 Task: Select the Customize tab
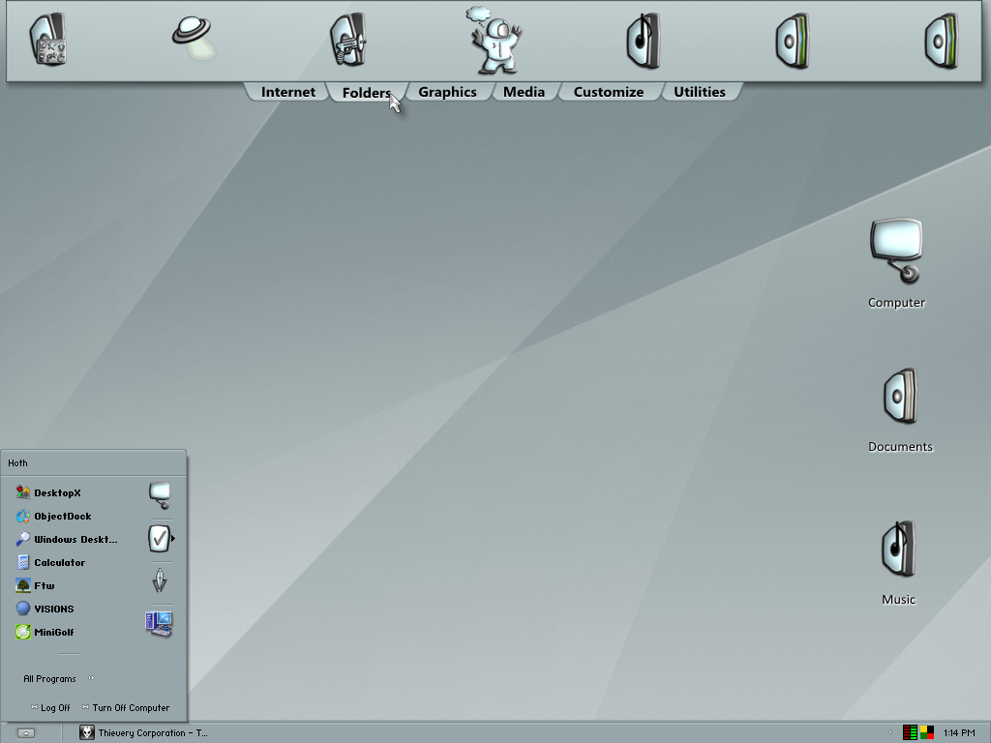point(608,92)
